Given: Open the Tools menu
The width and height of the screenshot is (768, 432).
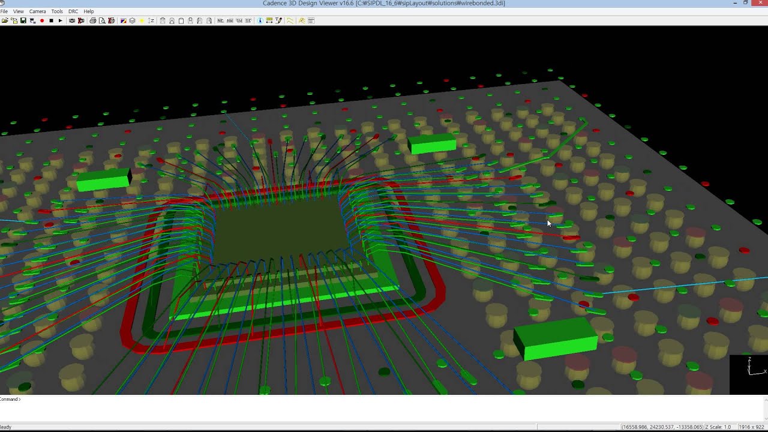Looking at the screenshot, I should click(x=57, y=11).
